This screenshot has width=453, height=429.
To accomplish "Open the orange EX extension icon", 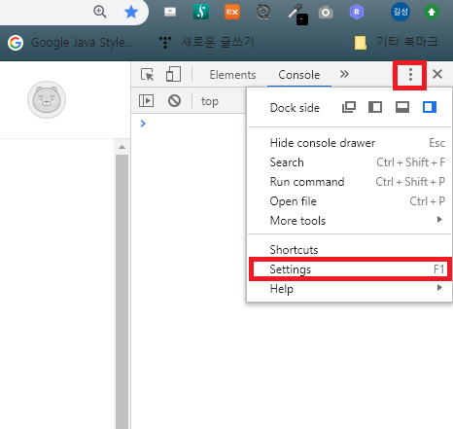I will pyautogui.click(x=232, y=12).
